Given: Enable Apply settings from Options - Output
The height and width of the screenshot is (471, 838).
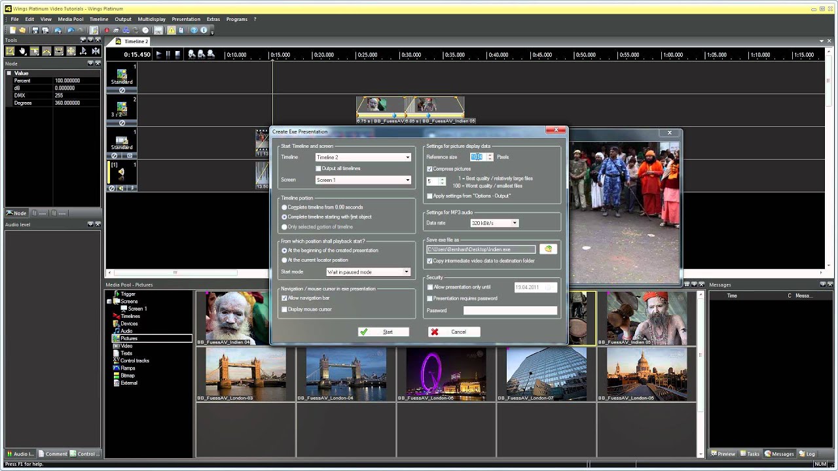Looking at the screenshot, I should coord(429,196).
